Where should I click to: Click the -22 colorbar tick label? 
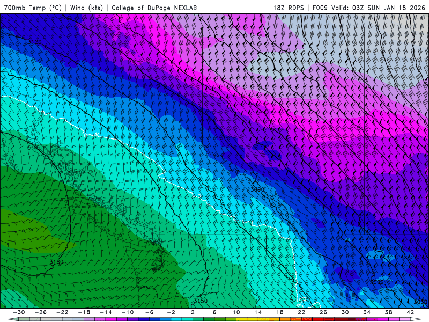[62, 312]
